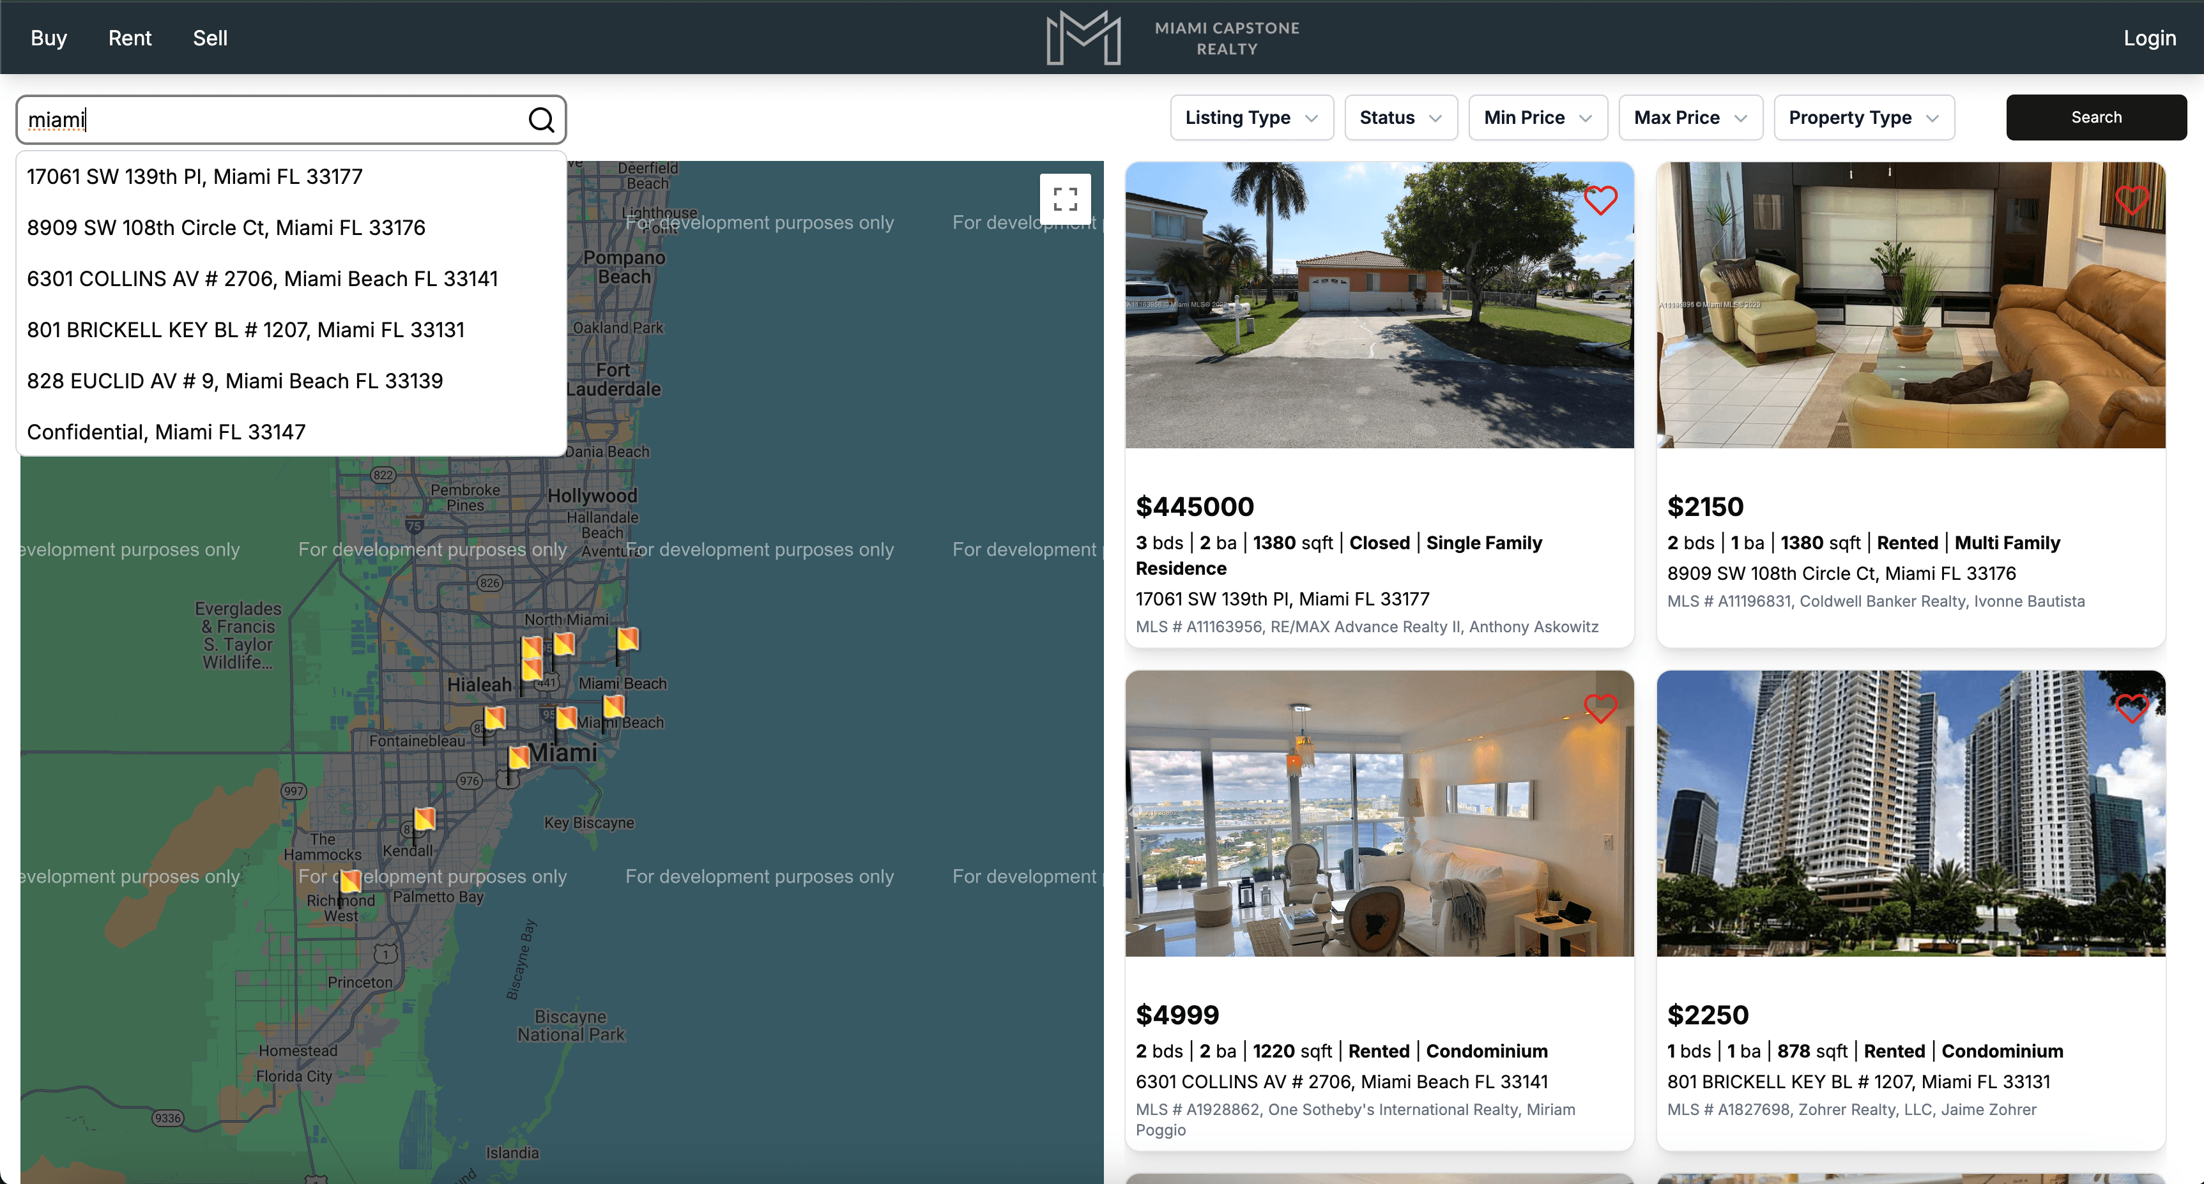Click the magnifying glass search icon
This screenshot has width=2204, height=1184.
coord(540,120)
